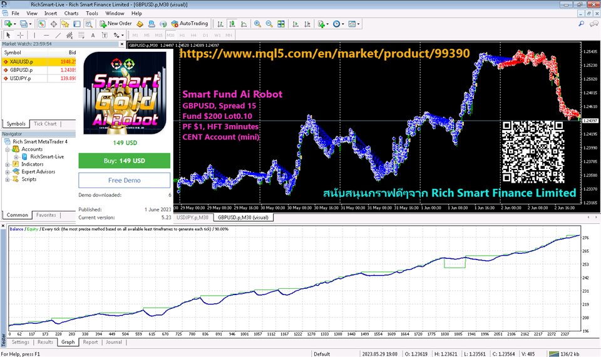Switch to the Report tab in Tester
Image resolution: width=601 pixels, height=357 pixels.
(x=90, y=343)
